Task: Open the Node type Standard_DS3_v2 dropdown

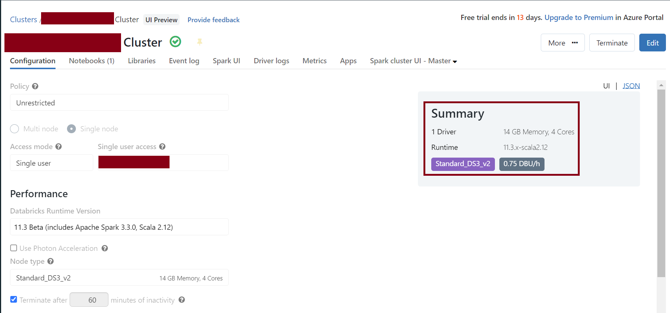Action: point(119,277)
